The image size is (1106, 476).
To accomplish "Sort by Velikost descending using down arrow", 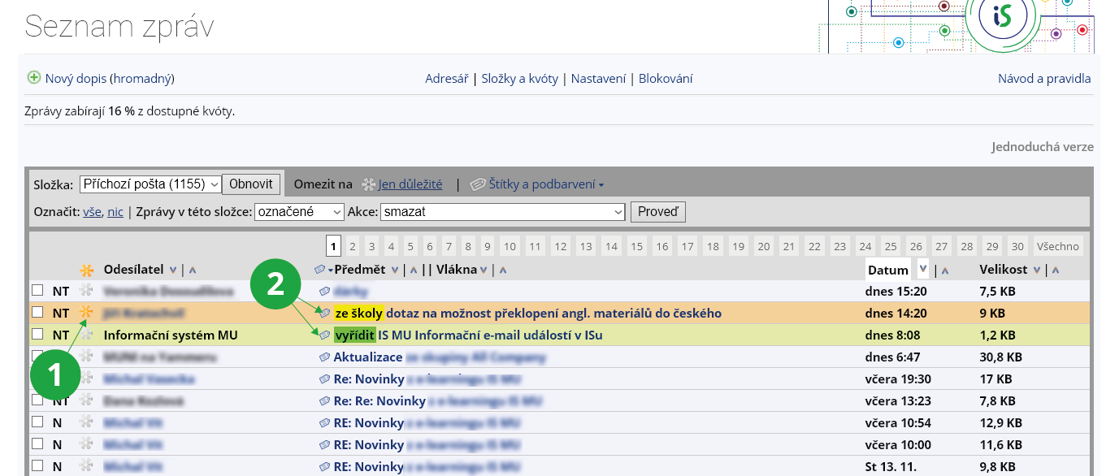I will (1038, 270).
